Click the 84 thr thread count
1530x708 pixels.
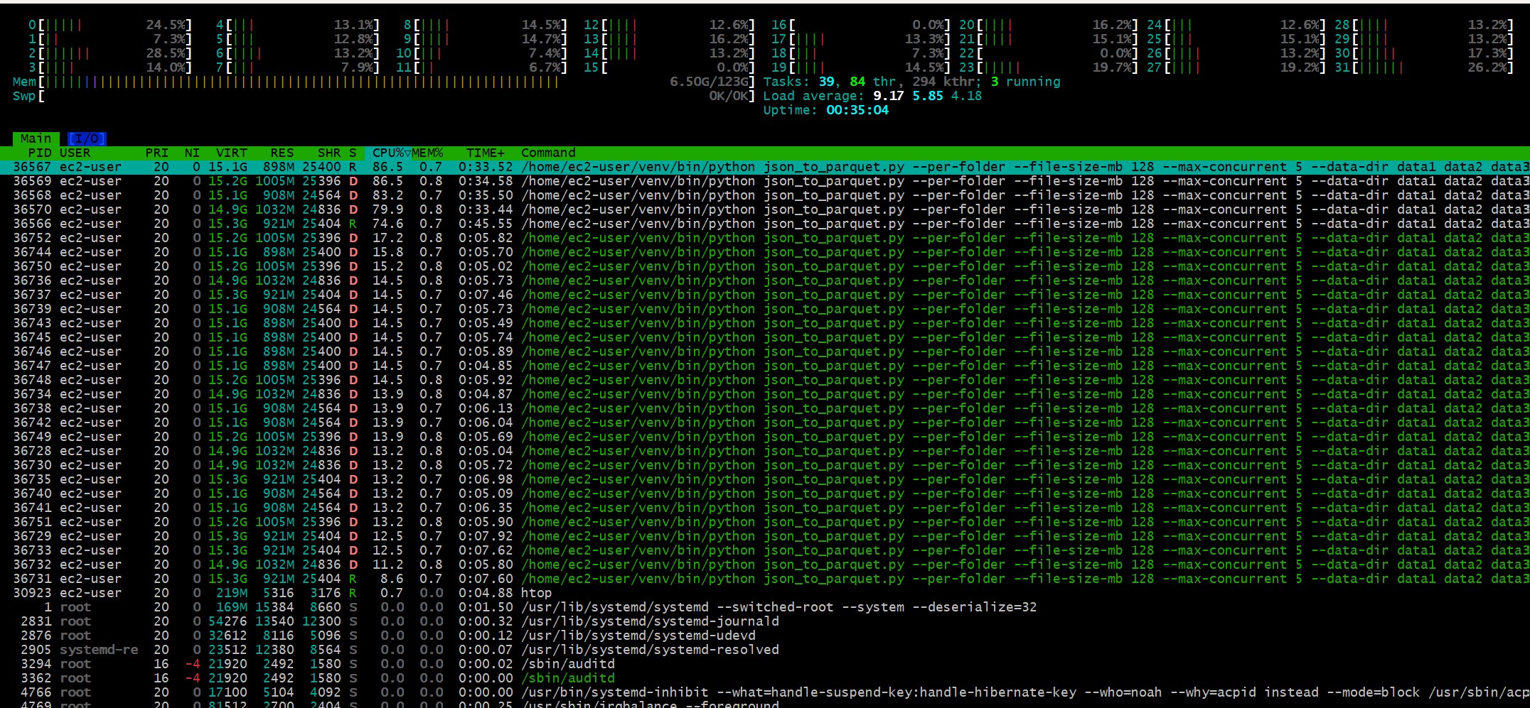pyautogui.click(x=872, y=82)
